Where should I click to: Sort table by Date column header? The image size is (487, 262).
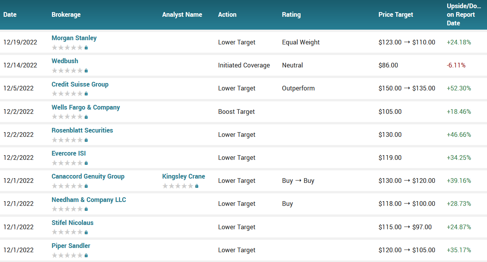click(x=10, y=15)
